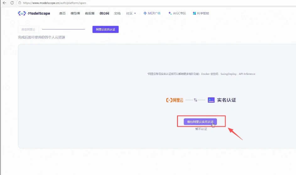296x175 pixels.
Task: Open the ModelScope logo home link
Action: [34, 13]
